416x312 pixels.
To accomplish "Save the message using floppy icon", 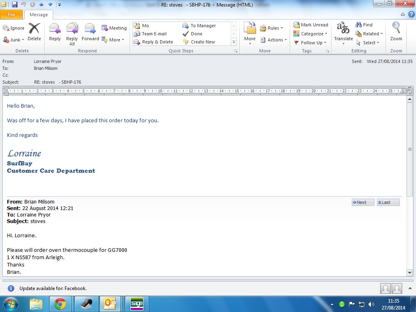I will [15, 4].
